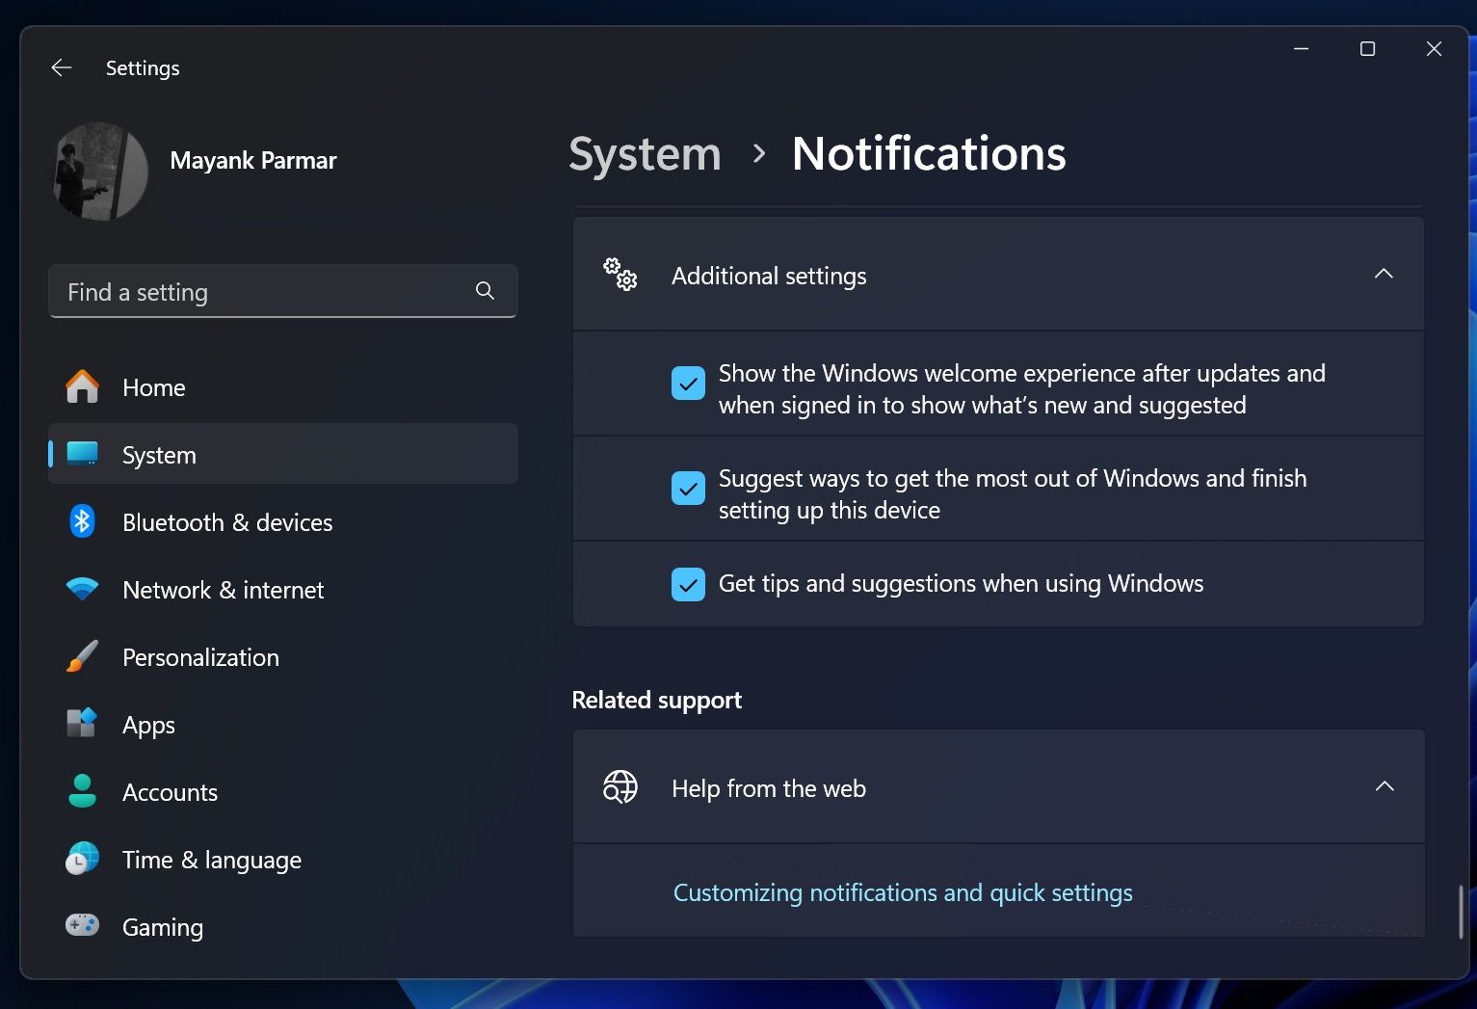Collapse the Additional settings section
This screenshot has width=1477, height=1009.
coord(1384,274)
